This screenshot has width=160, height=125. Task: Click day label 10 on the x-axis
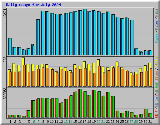pyautogui.click(x=52, y=122)
